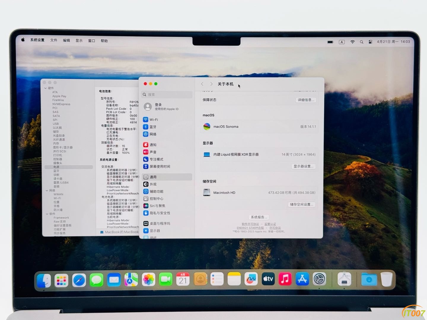Open Control Center in menu bar
427x320 pixels.
click(370, 42)
